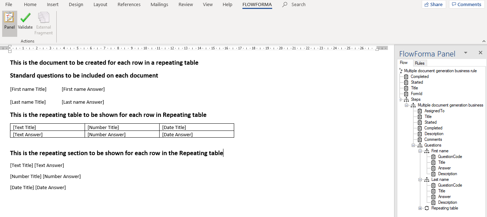Click hierarchy icon beside First name node
Image resolution: width=487 pixels, height=217 pixels.
427,151
